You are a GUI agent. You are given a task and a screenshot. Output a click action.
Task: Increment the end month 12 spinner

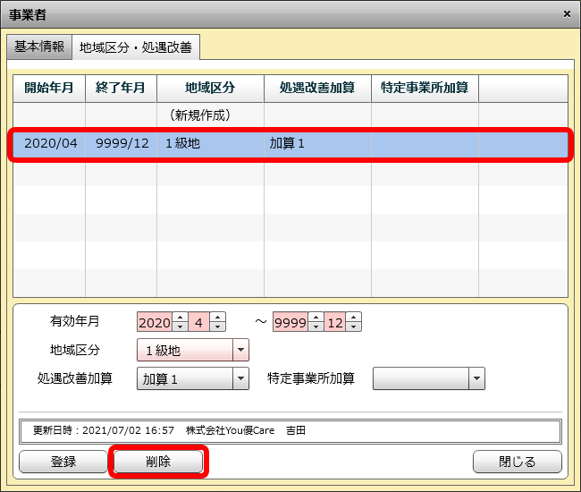tap(354, 318)
